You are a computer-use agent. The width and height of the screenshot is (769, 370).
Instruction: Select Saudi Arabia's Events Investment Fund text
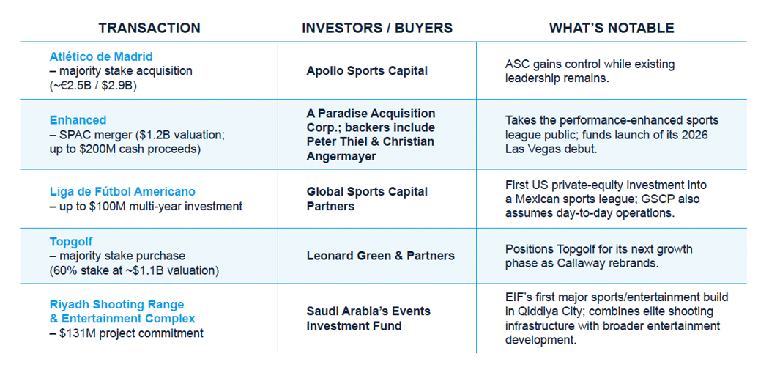click(x=368, y=318)
